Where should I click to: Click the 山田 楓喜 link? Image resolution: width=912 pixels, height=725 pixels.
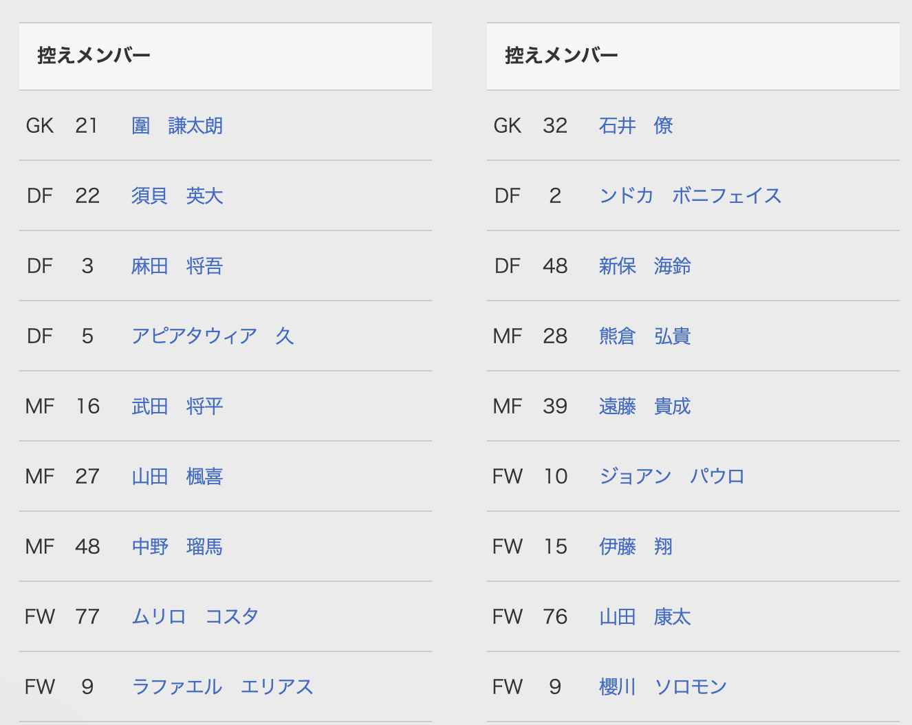coord(177,477)
